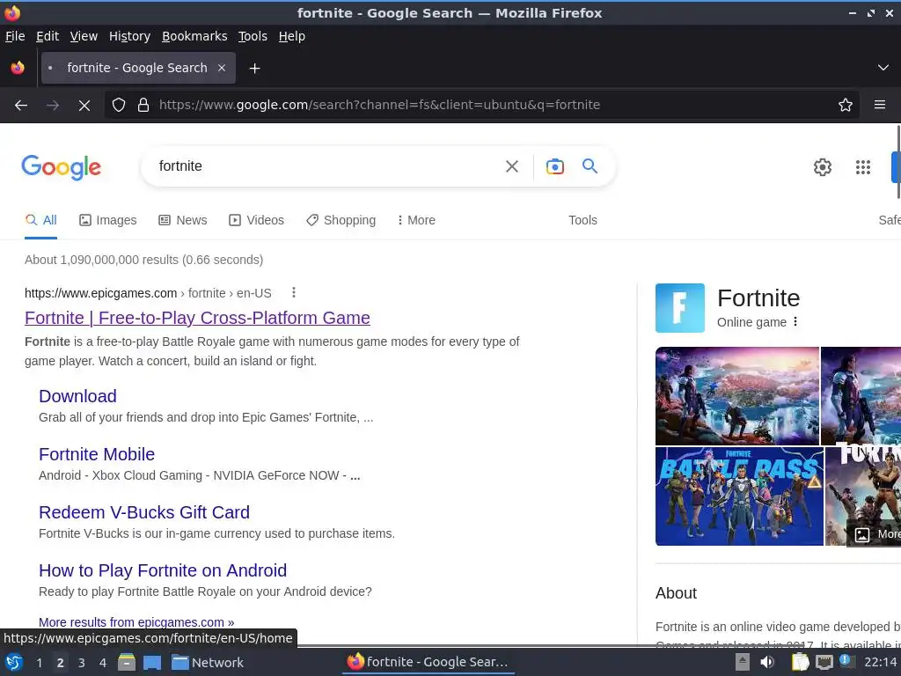Open the update notifier tray icon

click(846, 661)
